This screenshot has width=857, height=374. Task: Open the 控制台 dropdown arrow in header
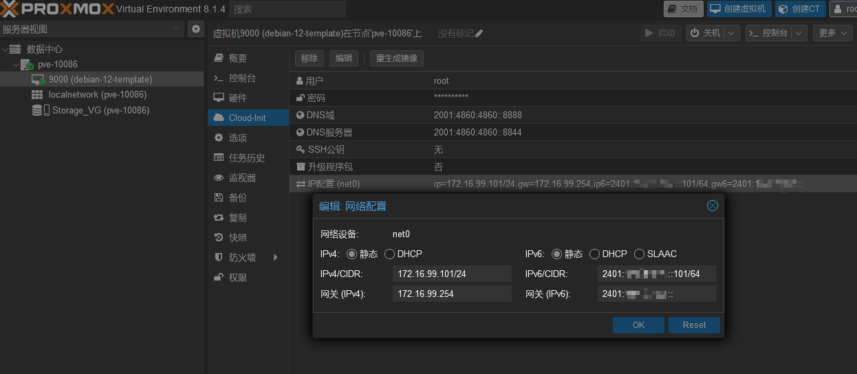[799, 33]
